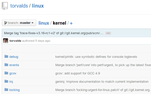Click the events folder icon
Screen dimensions: 151x94
[x=6, y=65]
